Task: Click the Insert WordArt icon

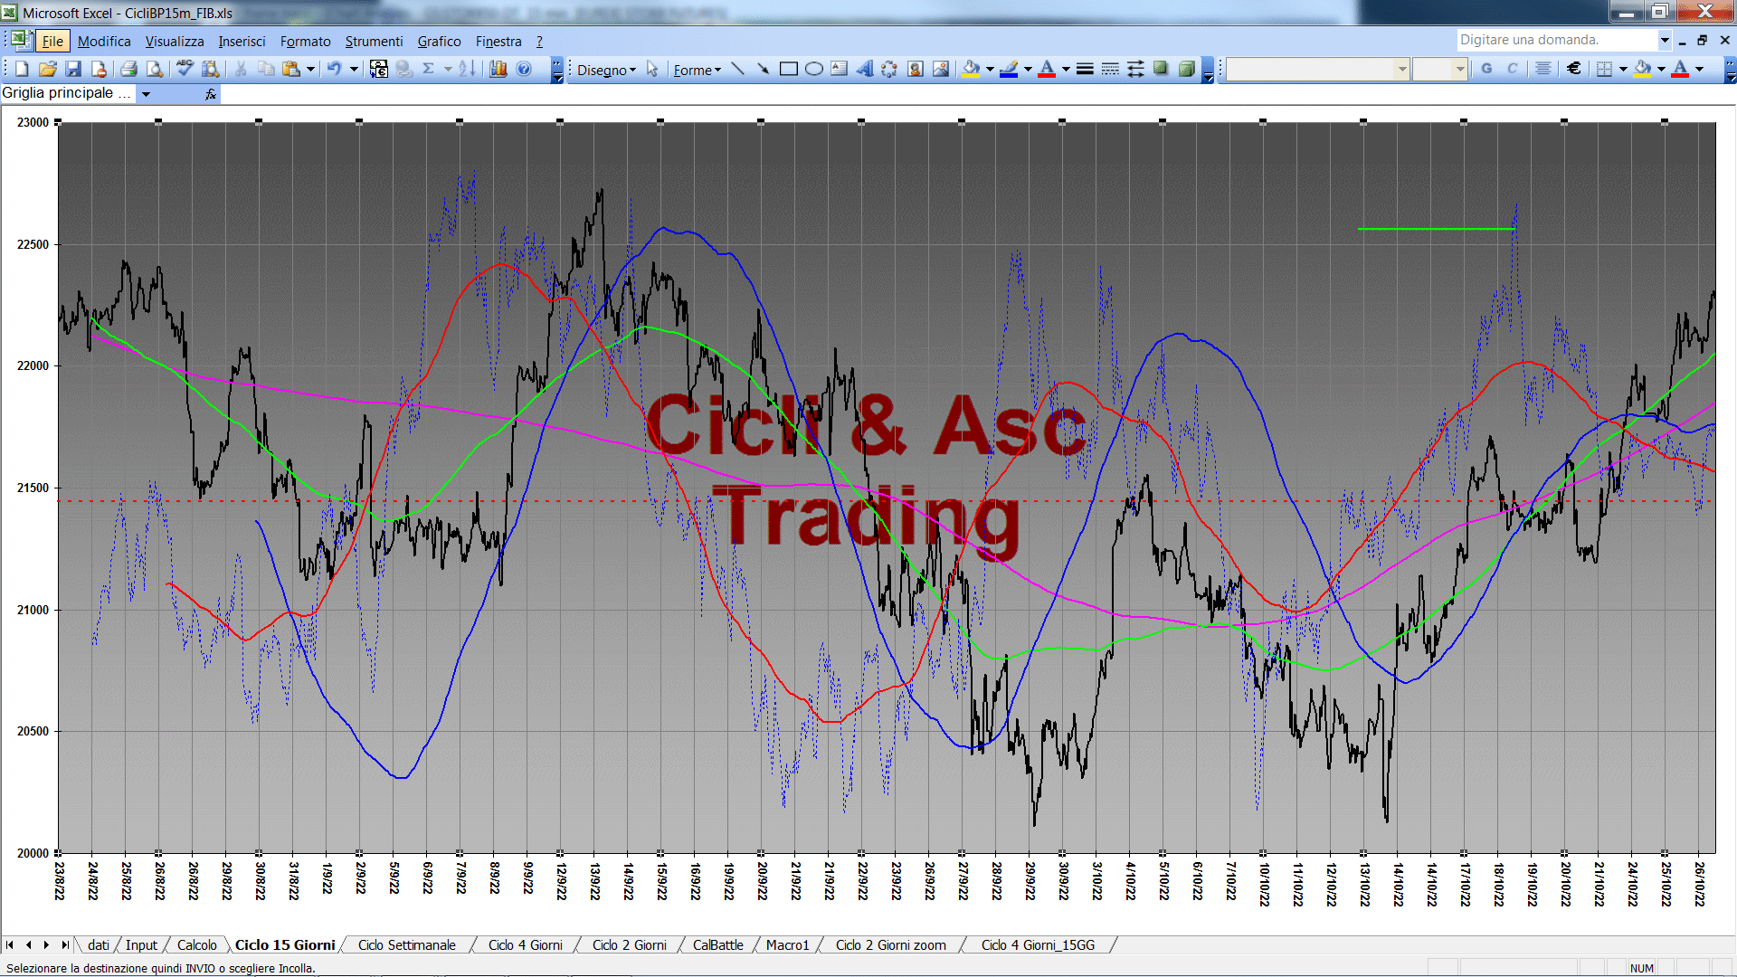Action: (865, 70)
